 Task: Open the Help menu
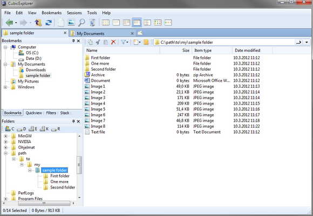click(x=106, y=13)
